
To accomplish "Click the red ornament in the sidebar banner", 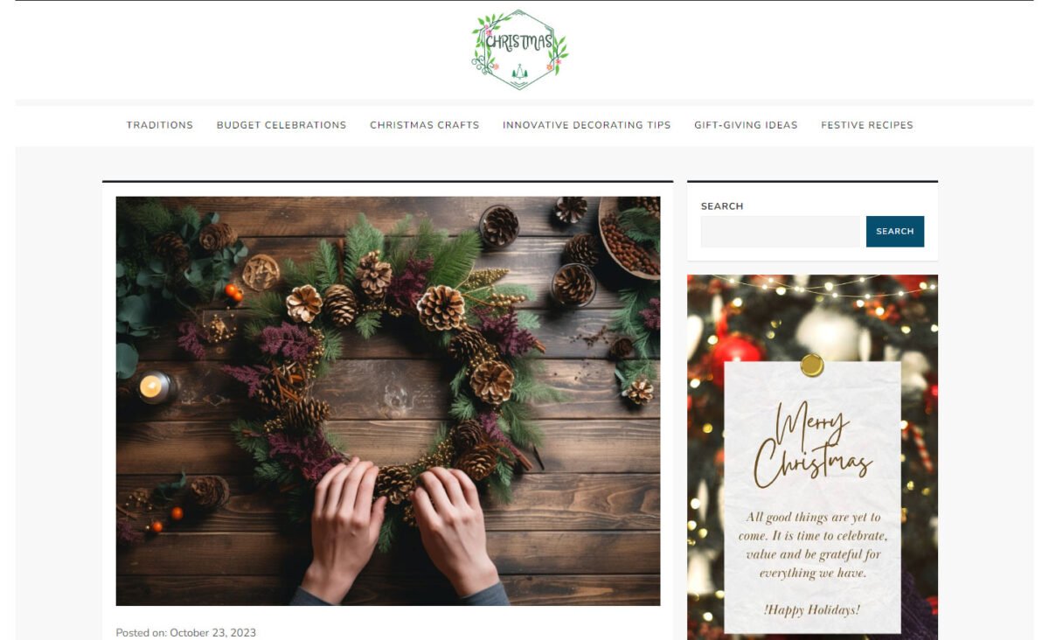I will click(735, 357).
